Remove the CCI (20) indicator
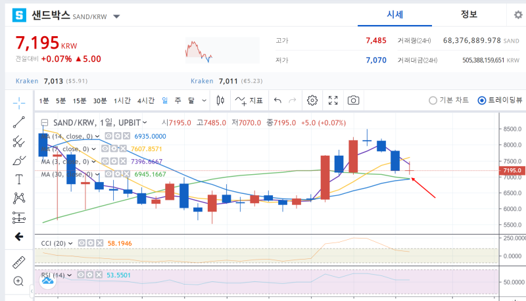 (x=99, y=243)
